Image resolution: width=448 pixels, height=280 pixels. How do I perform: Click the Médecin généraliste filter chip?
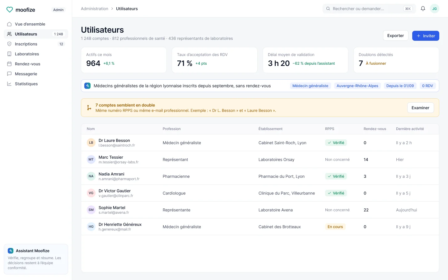[310, 86]
